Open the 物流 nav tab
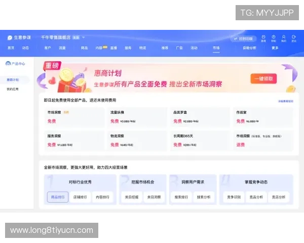The width and height of the screenshot is (304, 243). [x=143, y=48]
